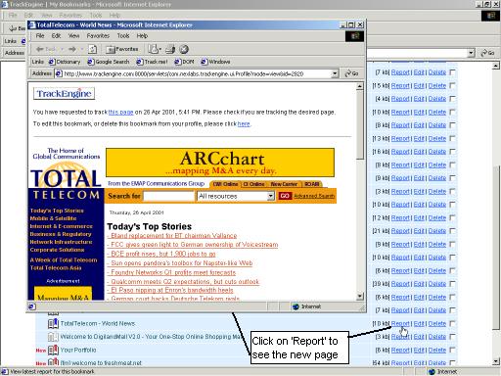Open the Mail icon in popup toolbar
This screenshot has height=376, width=501.
coord(154,49)
